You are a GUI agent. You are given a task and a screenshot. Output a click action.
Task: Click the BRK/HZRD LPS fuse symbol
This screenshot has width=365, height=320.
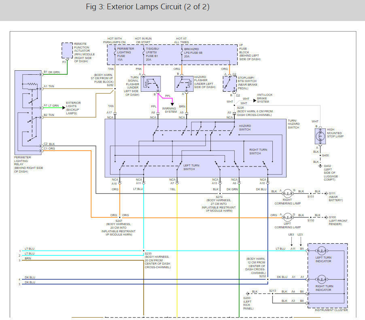(182, 52)
